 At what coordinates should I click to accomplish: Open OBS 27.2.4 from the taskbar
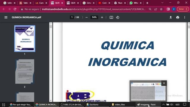(x=72, y=105)
